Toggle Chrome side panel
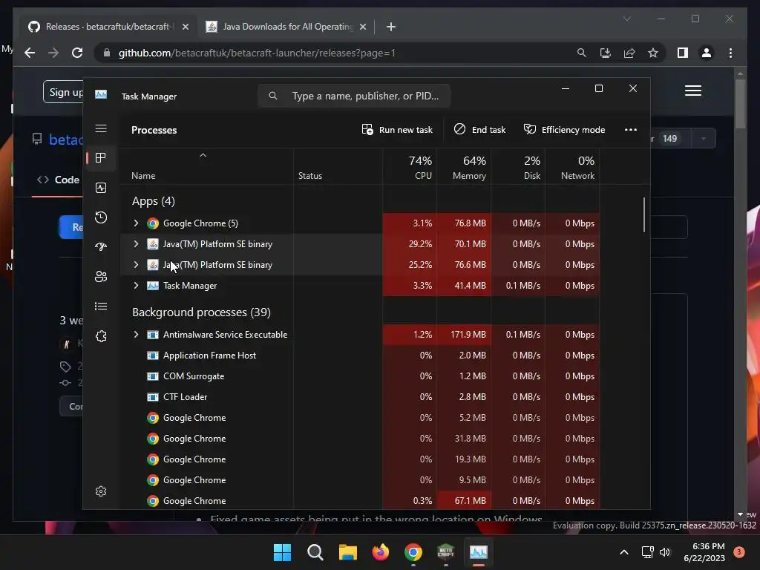760x570 pixels. 683,53
